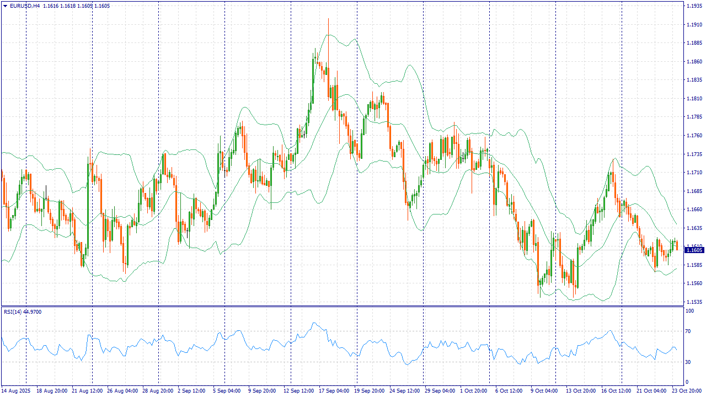Click the RSI(14) indicator label
Image resolution: width=706 pixels, height=397 pixels.
coord(13,312)
